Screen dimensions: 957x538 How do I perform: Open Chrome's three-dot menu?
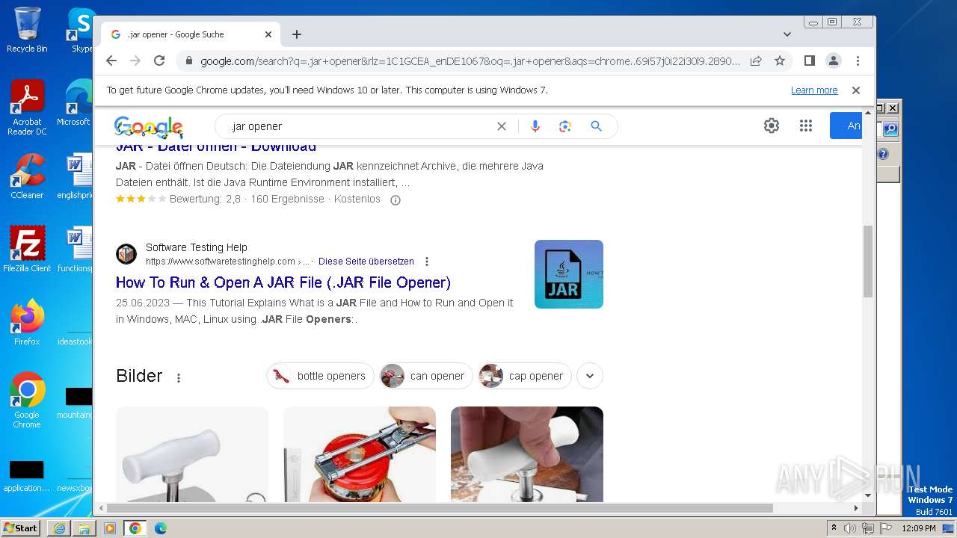(858, 61)
